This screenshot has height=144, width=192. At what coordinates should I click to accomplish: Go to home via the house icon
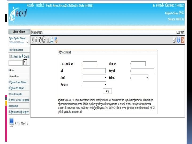174,40
